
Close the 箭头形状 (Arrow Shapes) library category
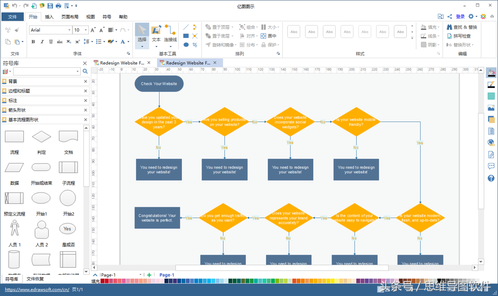(86, 110)
